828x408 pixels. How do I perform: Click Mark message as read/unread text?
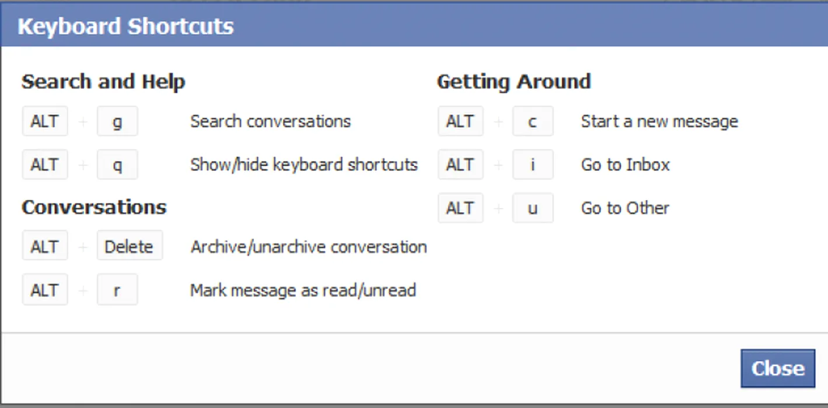click(x=302, y=290)
